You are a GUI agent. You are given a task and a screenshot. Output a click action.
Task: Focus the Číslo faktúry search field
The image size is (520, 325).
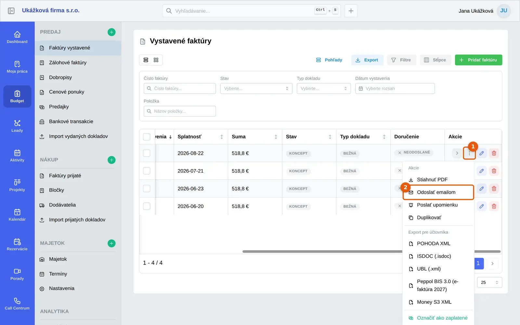tap(180, 88)
